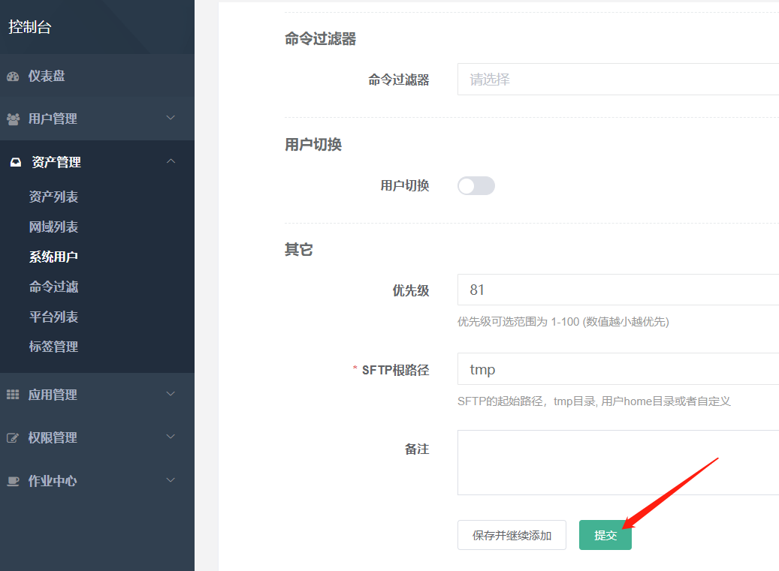The image size is (779, 571).
Task: Click the 保存并继续添加 button
Action: click(512, 535)
